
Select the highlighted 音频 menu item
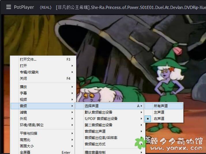[43, 106]
